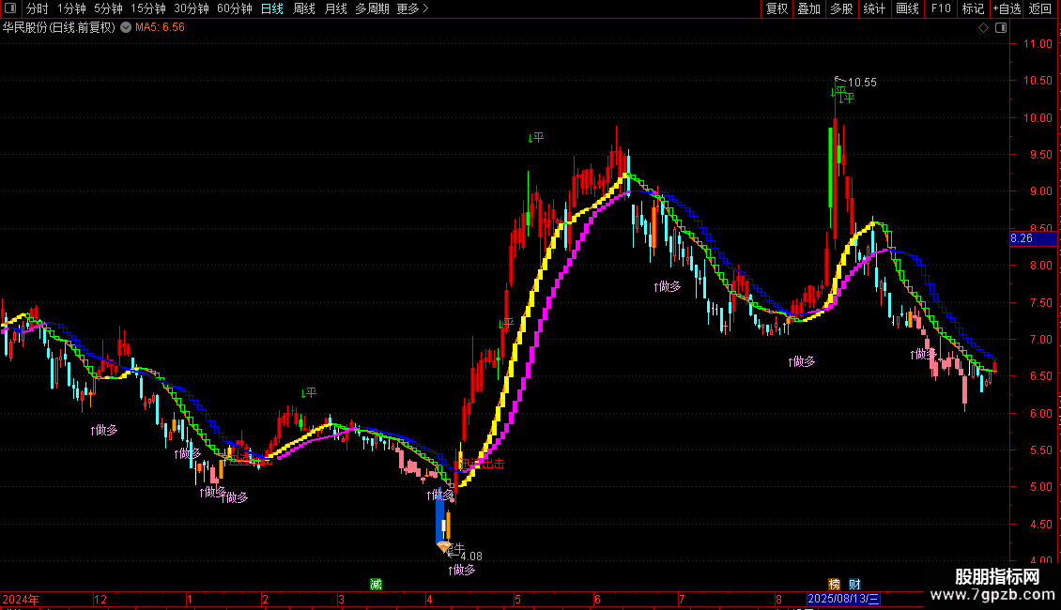Select the 60分钟 period tab

point(234,8)
